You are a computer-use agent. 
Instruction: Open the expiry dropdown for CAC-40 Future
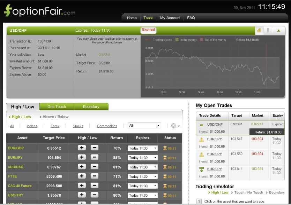coord(142,186)
